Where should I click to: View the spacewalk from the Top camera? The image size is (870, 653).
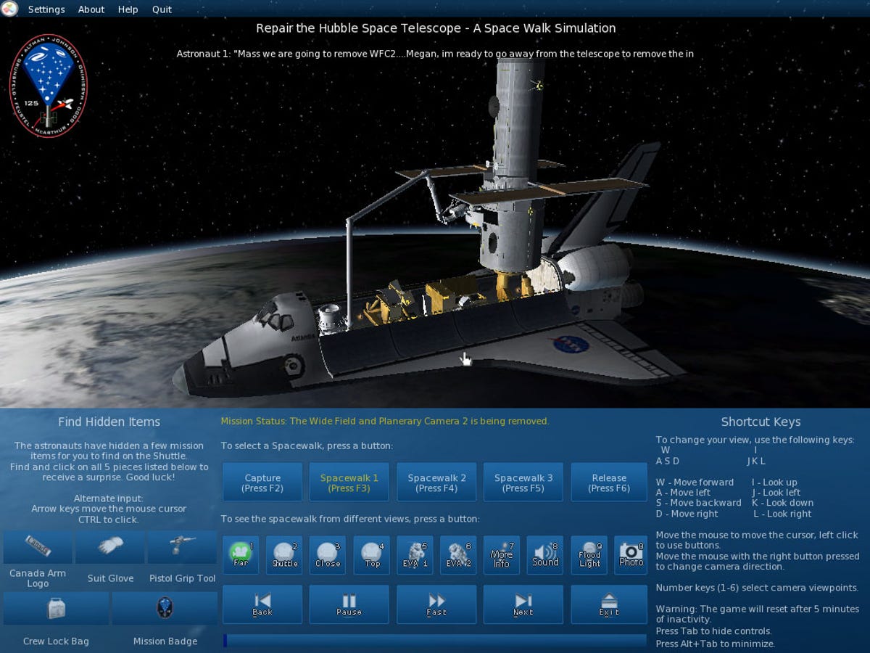(370, 555)
